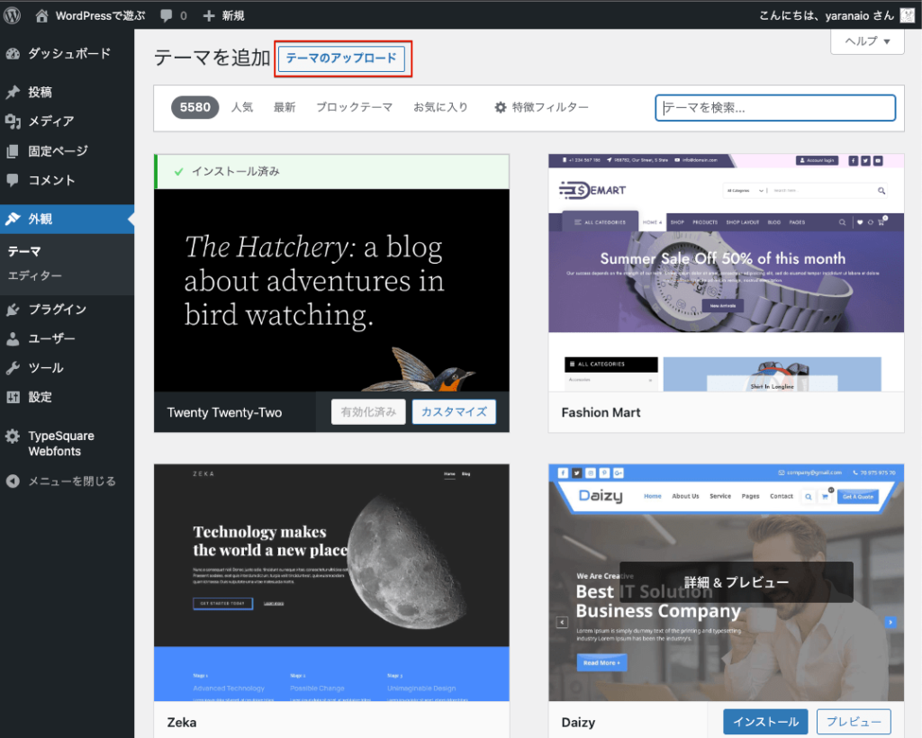The width and height of the screenshot is (922, 738).
Task: Switch to the お気に入り tab
Action: [x=440, y=107]
